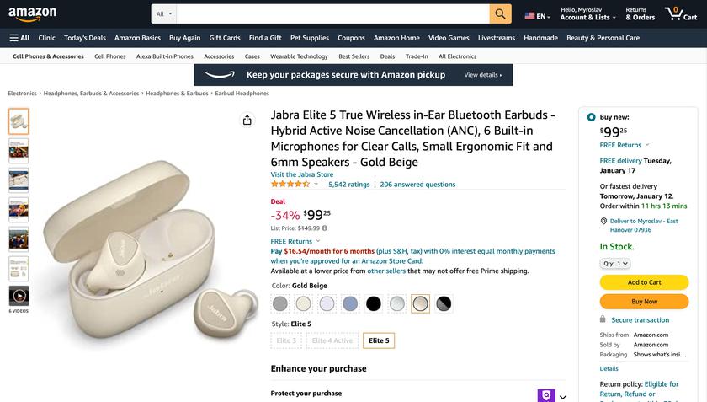Click the Amazon logo
Screen dimensions: 707x402
[33, 13]
